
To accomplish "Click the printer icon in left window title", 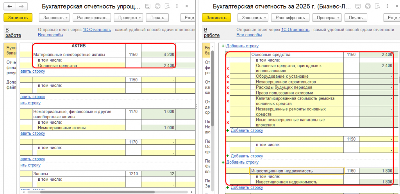I will [x=158, y=6].
